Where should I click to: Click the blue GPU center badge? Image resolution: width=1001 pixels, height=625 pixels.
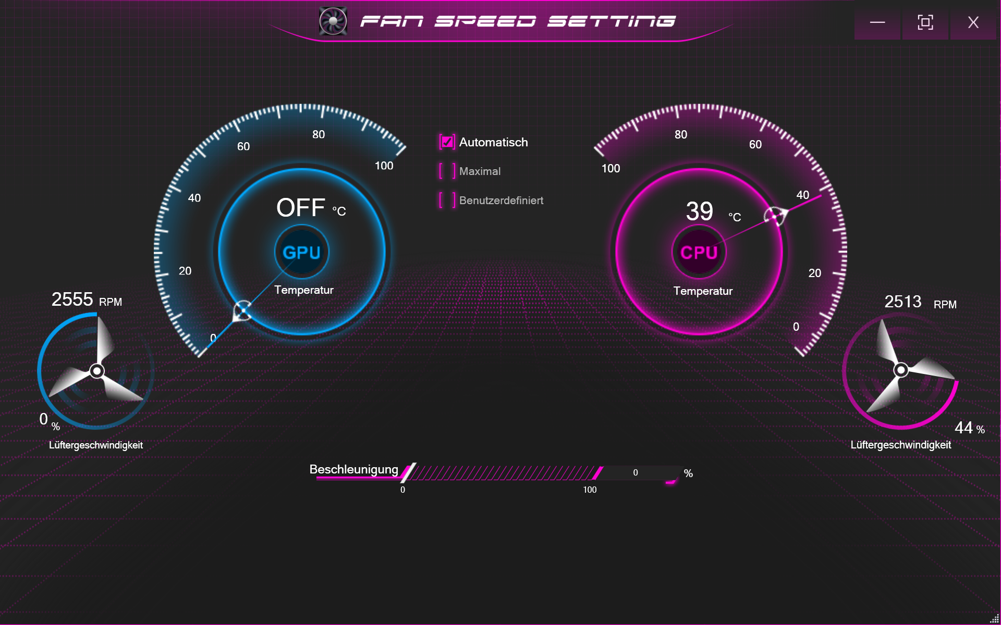coord(301,253)
